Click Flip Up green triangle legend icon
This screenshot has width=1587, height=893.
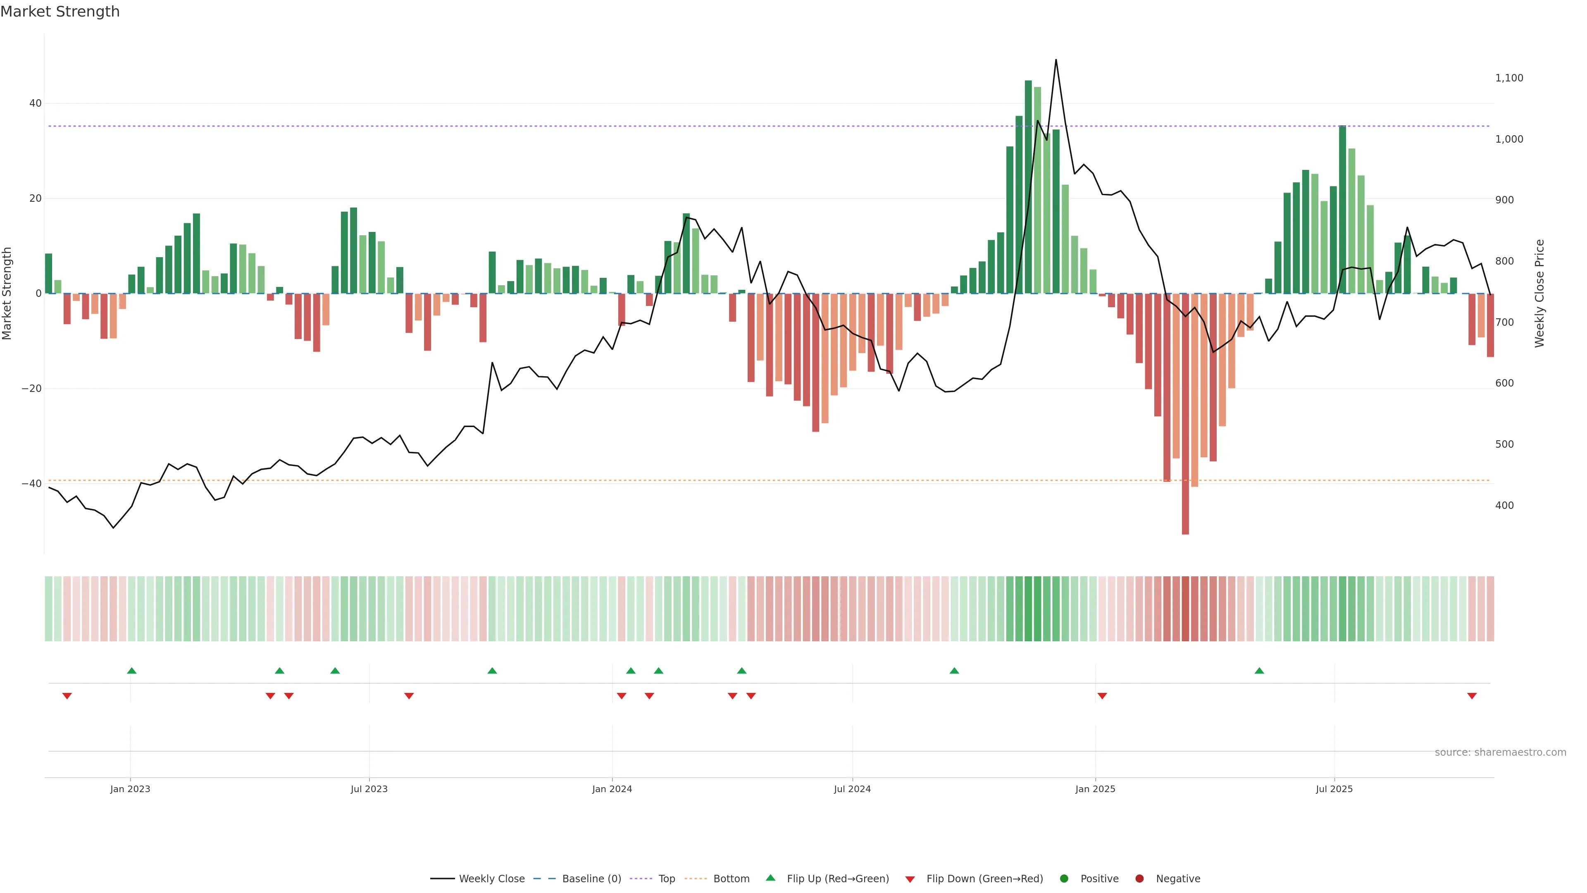tap(770, 878)
